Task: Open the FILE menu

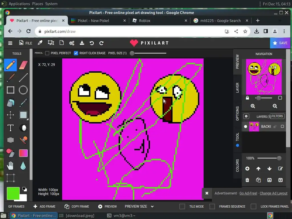Action: (25, 43)
